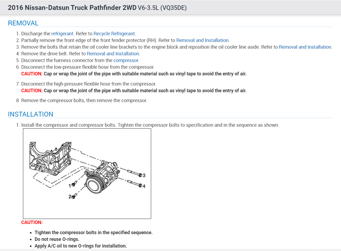
Task: Click the CAUTION label under step 6
Action: (x=32, y=74)
